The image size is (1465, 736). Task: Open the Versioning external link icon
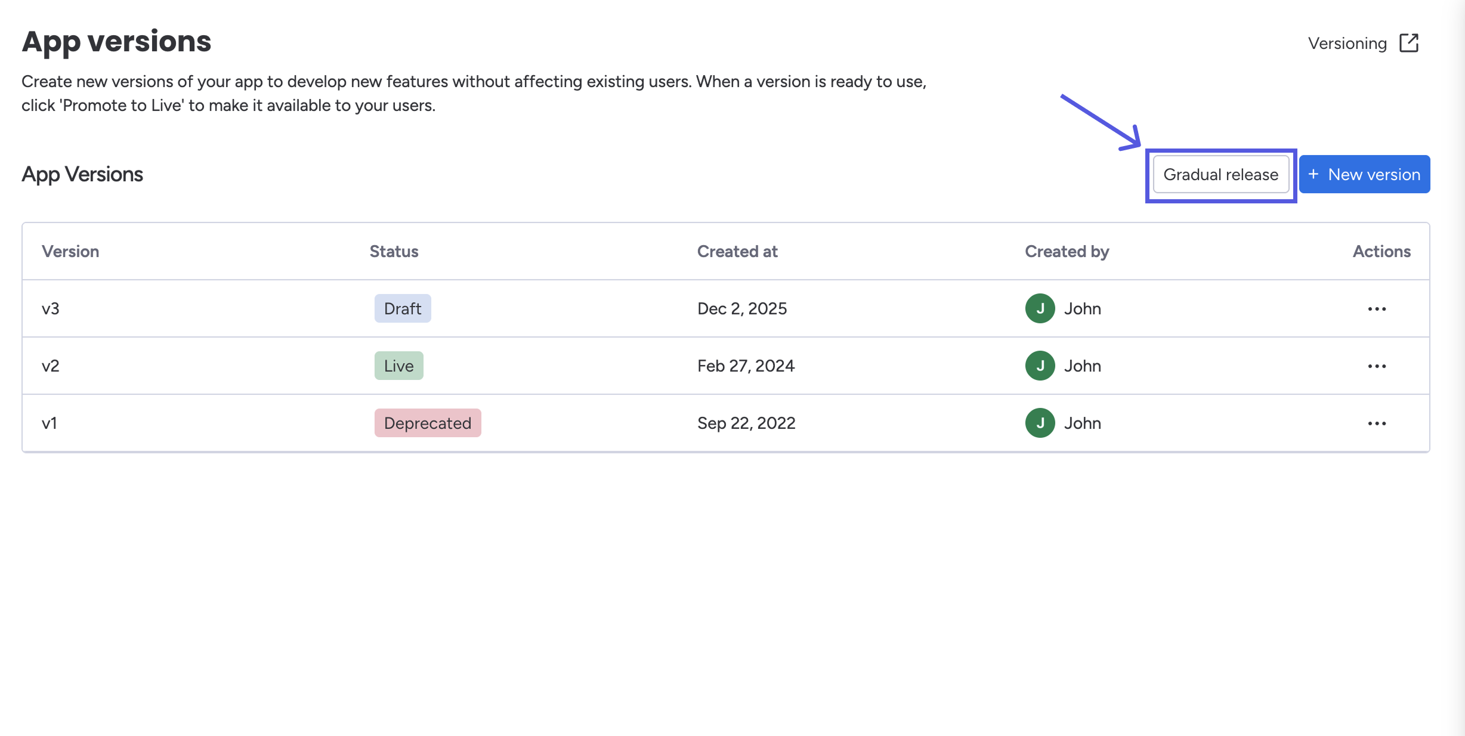pyautogui.click(x=1409, y=43)
